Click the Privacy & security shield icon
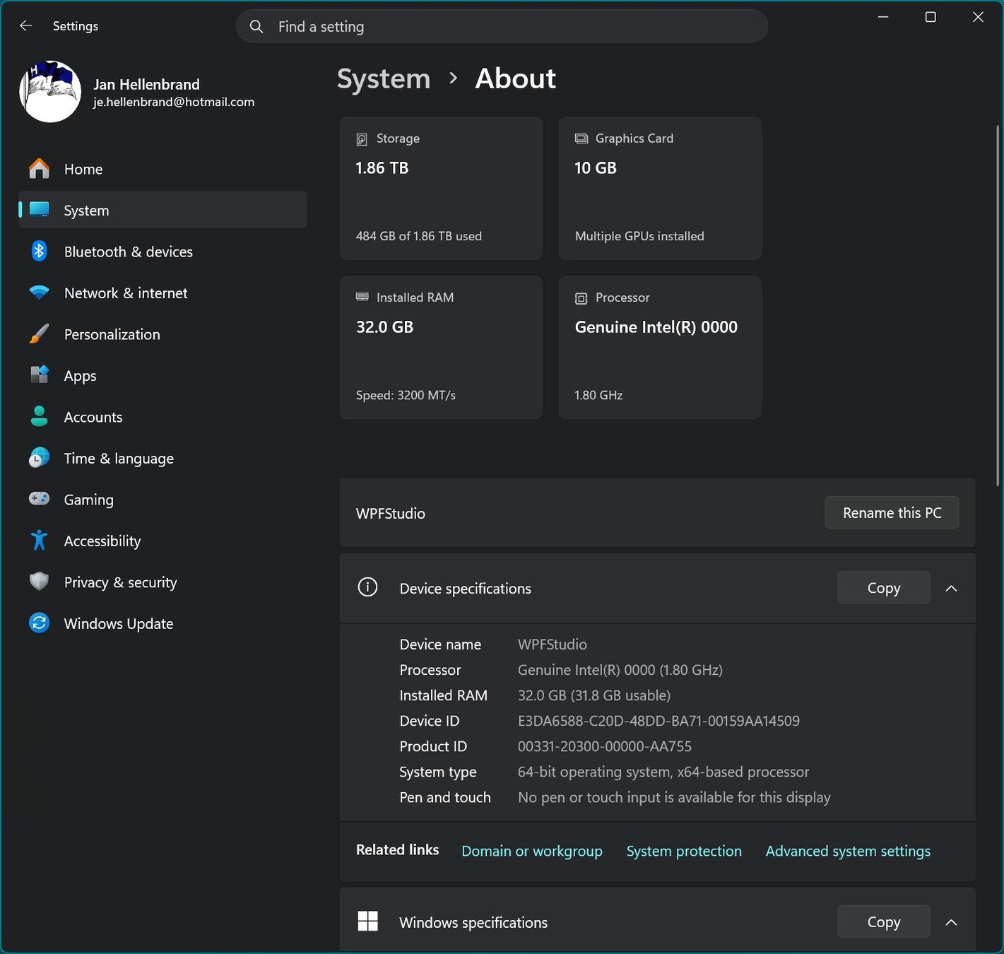 [40, 582]
